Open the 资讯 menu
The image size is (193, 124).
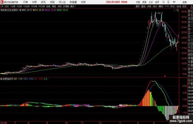point(43,2)
